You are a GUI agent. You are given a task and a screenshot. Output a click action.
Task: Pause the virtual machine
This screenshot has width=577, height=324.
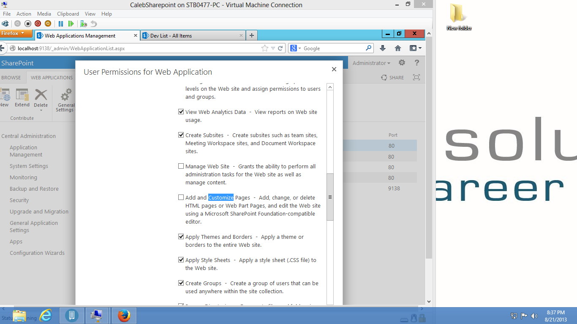point(61,24)
